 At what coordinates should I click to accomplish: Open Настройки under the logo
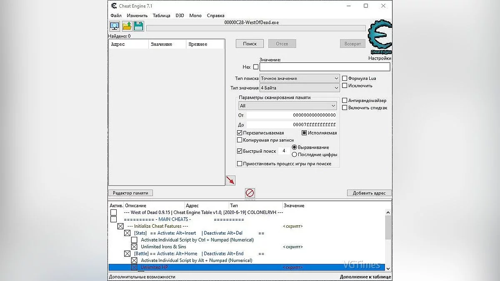tap(380, 58)
